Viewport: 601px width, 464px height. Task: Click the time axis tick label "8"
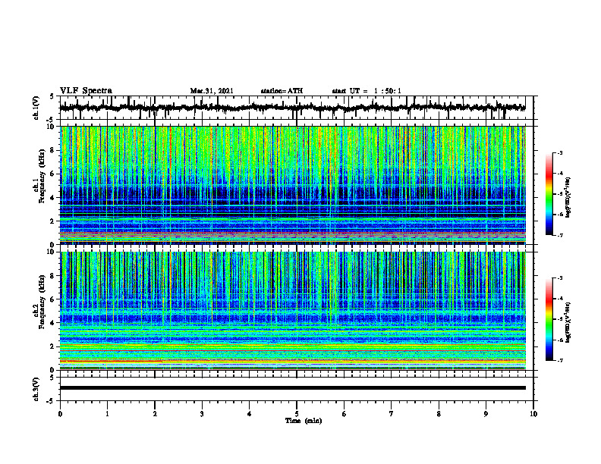[439, 414]
